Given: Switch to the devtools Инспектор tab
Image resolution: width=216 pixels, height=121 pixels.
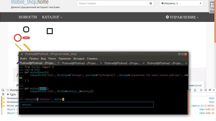Looking at the screenshot, I should coord(13,90).
